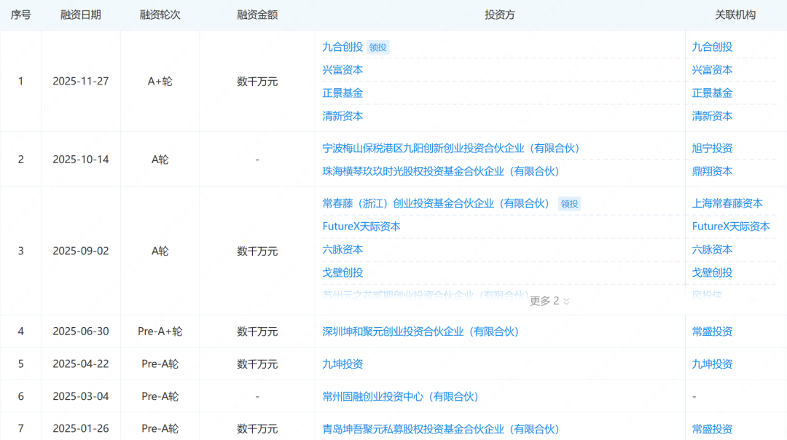
Task: Open 九合创投 in the 投资方 column
Action: pos(342,47)
